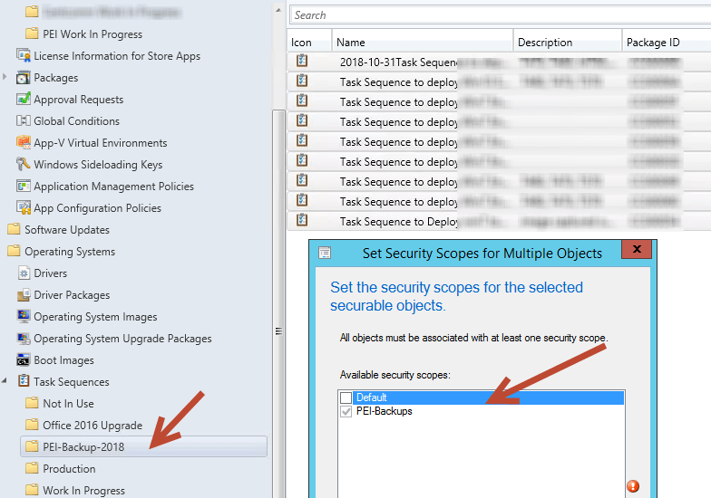Select License Information for Store Apps icon
This screenshot has width=711, height=498.
tap(24, 55)
